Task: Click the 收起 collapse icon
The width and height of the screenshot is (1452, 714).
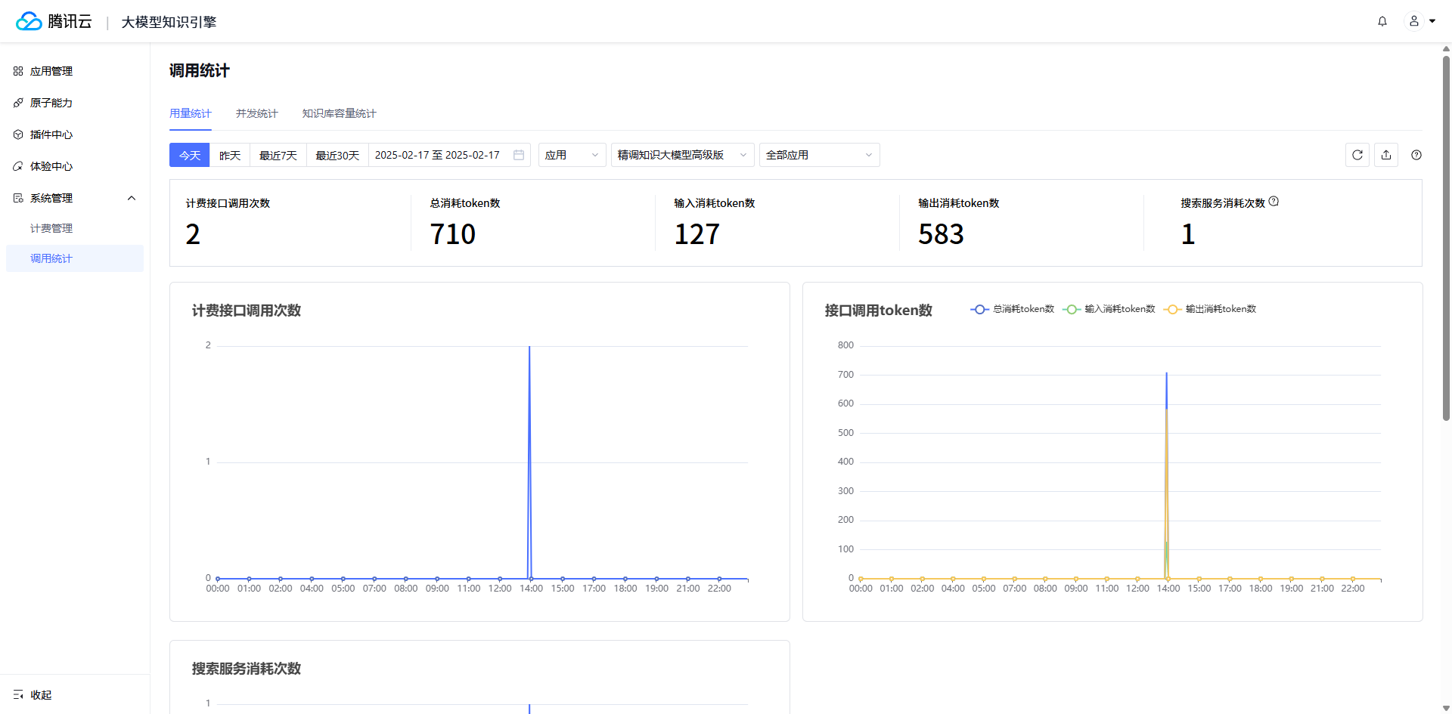Action: pyautogui.click(x=18, y=695)
